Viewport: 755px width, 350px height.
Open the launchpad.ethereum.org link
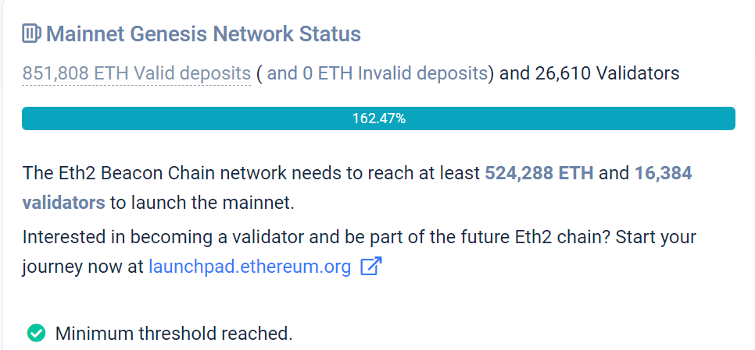(x=249, y=267)
